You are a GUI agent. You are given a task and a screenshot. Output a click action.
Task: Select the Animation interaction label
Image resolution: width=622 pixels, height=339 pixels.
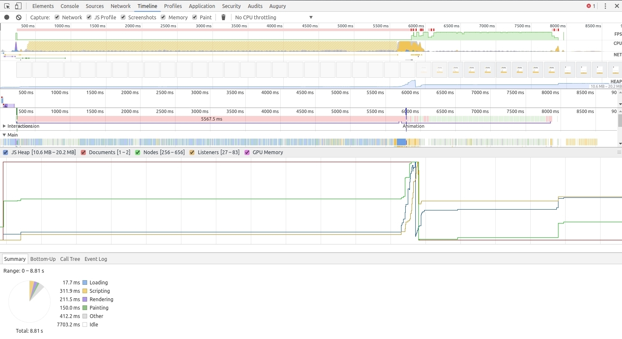click(414, 126)
